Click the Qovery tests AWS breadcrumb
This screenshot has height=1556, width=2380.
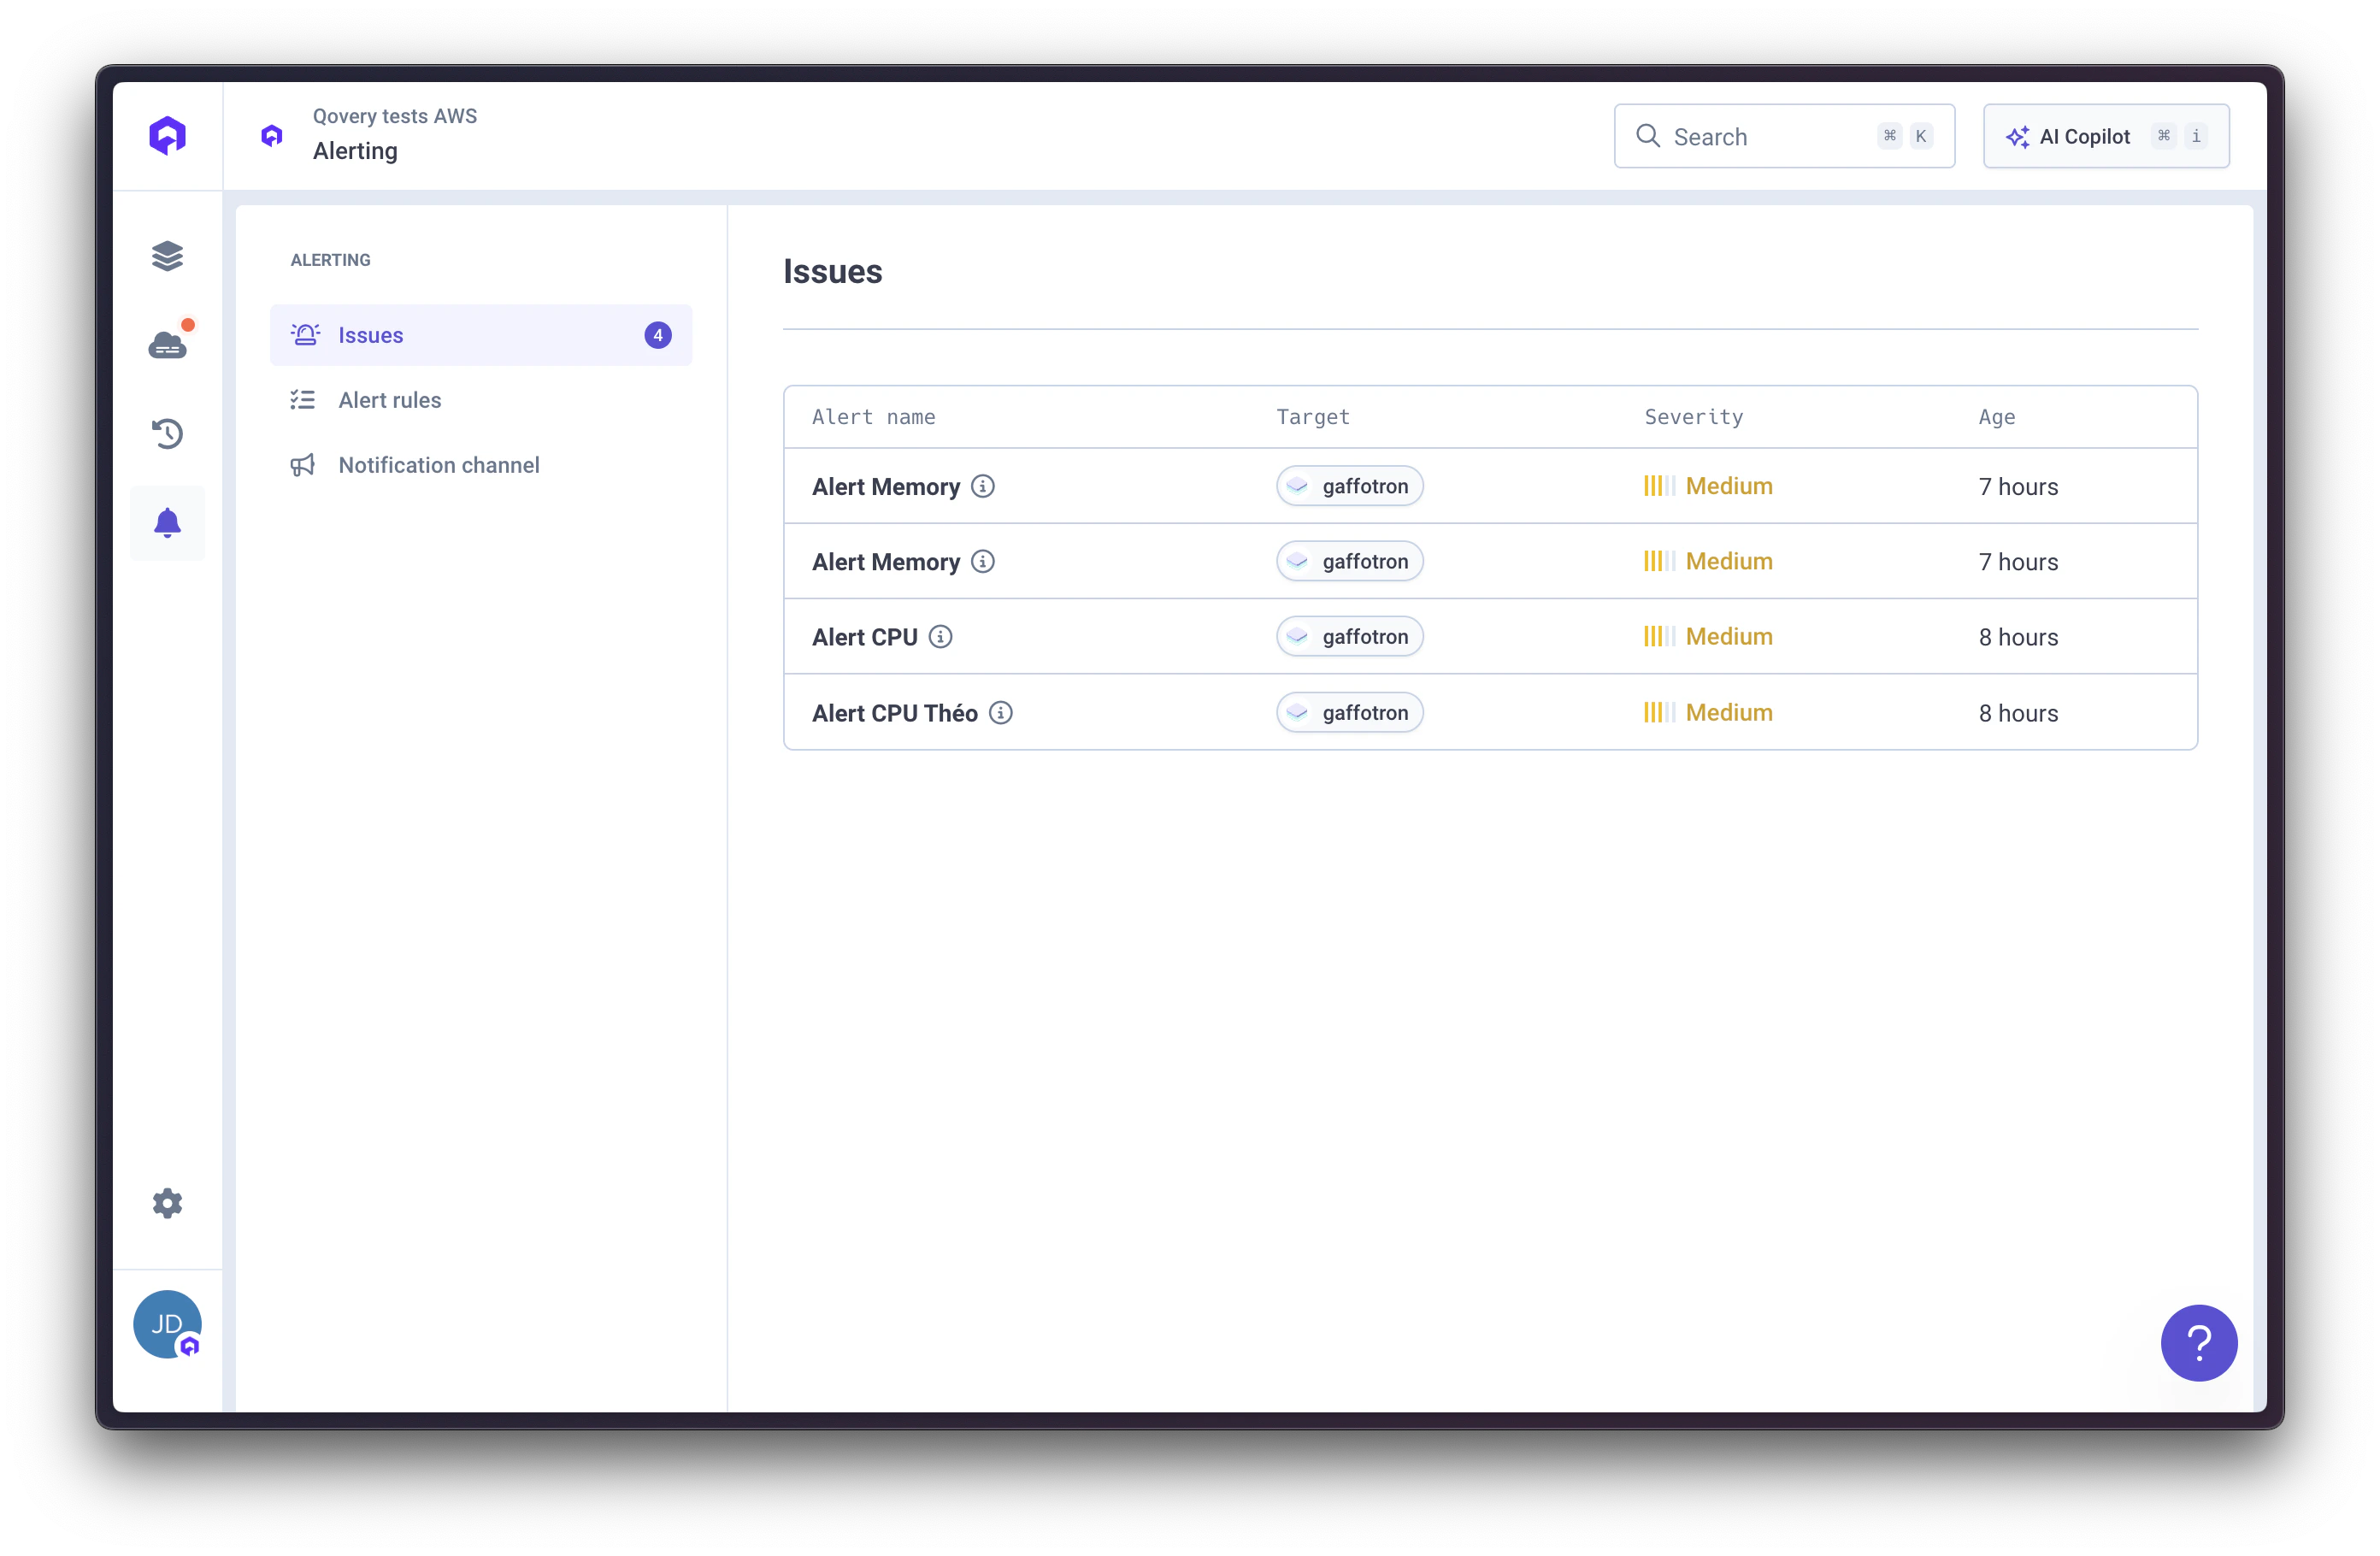393,115
